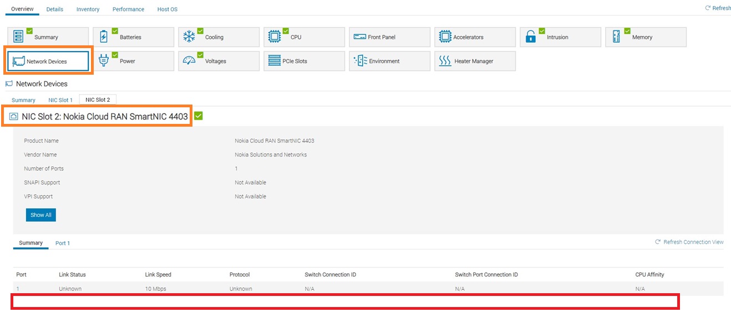Click the Product Name value Nokia Cloud RAN SmartNIC 4403
The image size is (731, 312).
click(275, 141)
